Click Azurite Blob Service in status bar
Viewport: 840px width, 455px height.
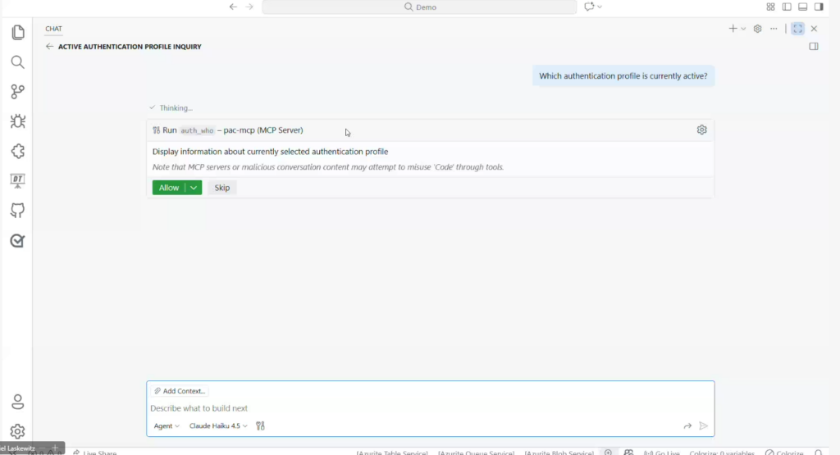point(559,453)
